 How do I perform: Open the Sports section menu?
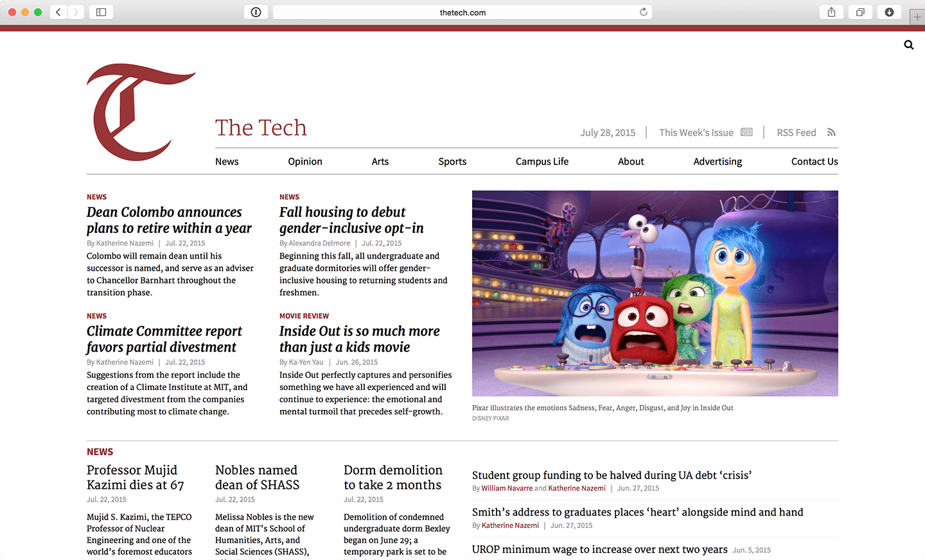click(452, 162)
